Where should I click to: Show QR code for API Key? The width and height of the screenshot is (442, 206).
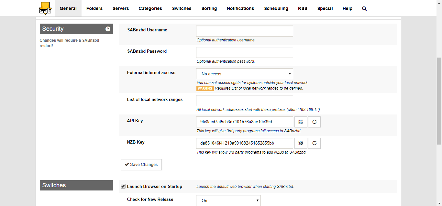pos(301,122)
